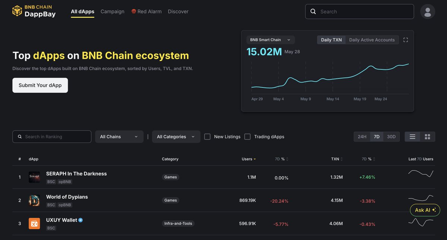447x240 pixels.
Task: Click the search magnifier icon in header
Action: (x=313, y=12)
